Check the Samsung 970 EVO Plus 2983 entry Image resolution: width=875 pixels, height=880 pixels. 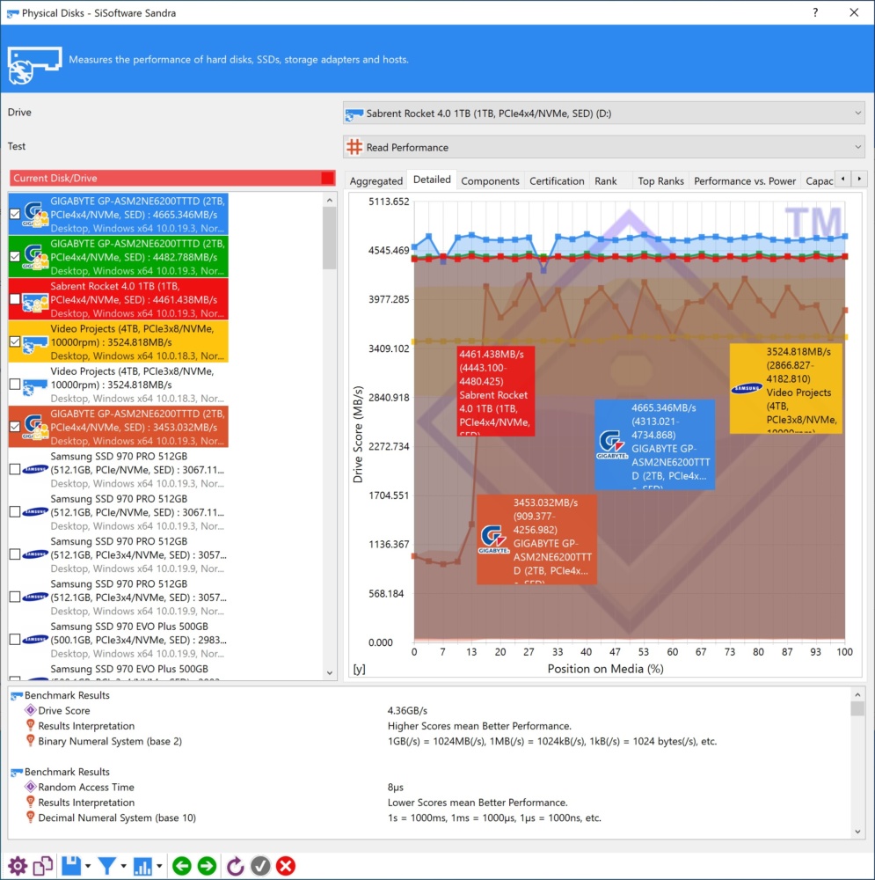(x=15, y=639)
